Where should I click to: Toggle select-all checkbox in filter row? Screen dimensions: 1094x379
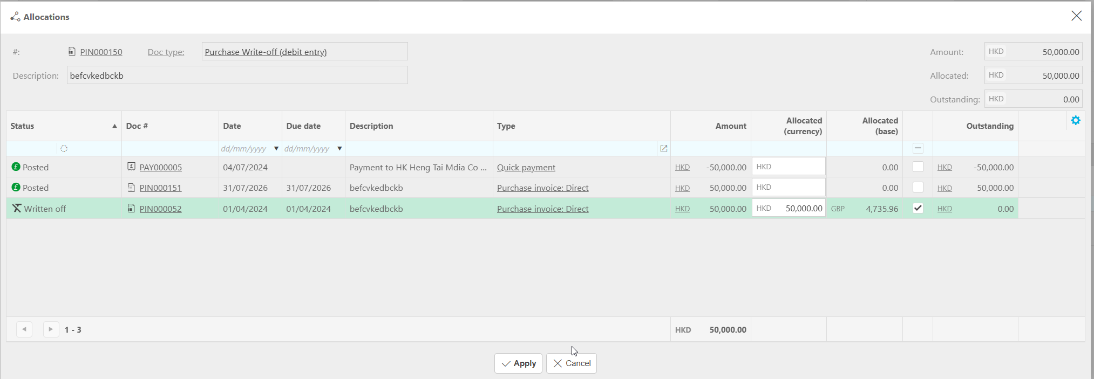[x=918, y=148]
